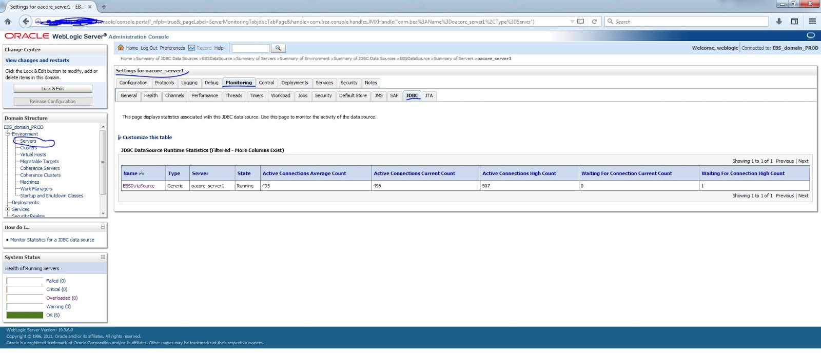Click the OK (6) health status link
The width and height of the screenshot is (821, 354).
(53, 315)
